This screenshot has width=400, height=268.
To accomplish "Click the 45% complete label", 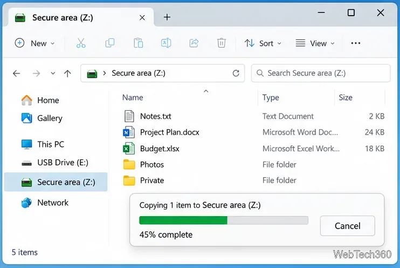I will 166,234.
